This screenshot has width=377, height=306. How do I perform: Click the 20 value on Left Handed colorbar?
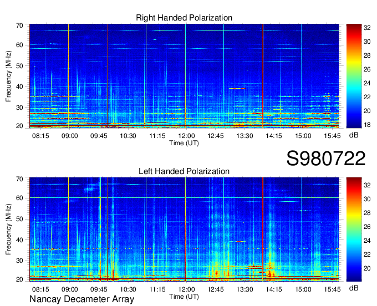coord(367,268)
